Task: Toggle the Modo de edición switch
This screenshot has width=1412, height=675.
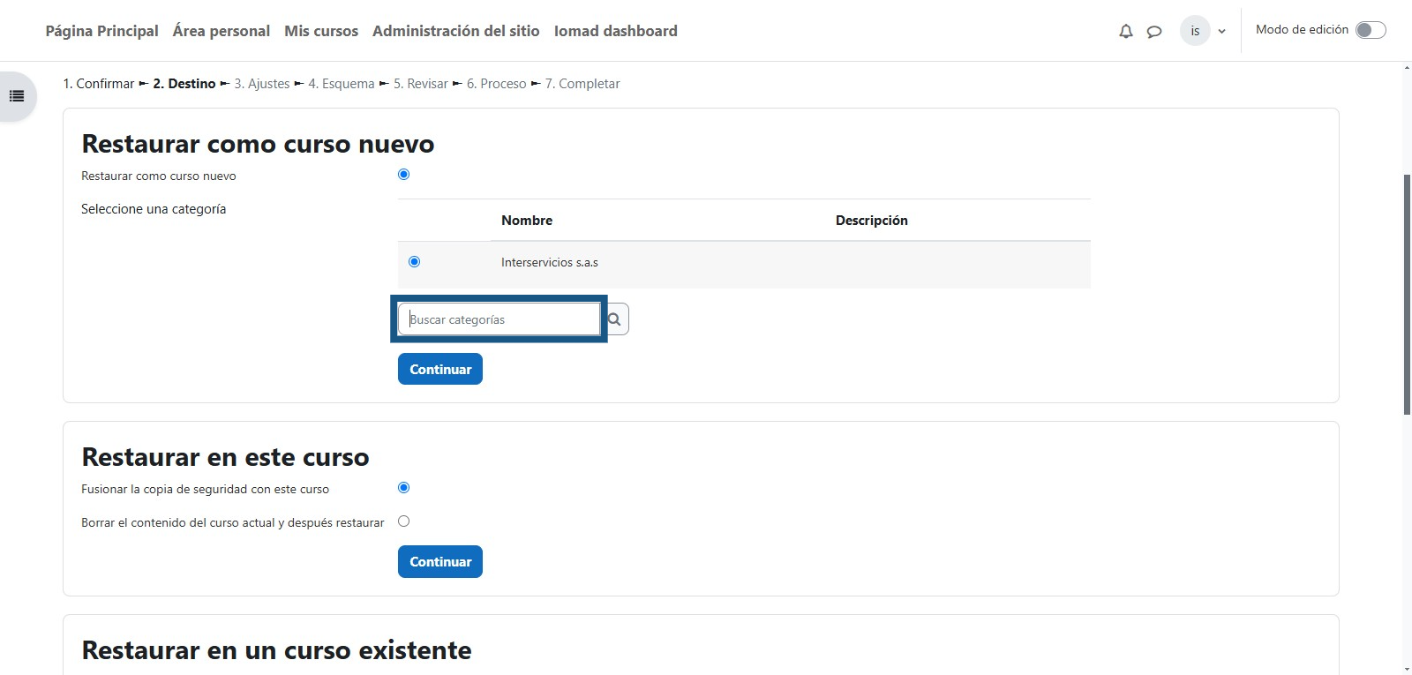Action: point(1371,30)
